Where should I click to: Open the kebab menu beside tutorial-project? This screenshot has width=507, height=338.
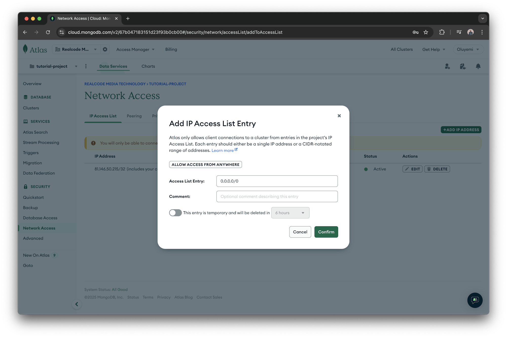point(86,66)
